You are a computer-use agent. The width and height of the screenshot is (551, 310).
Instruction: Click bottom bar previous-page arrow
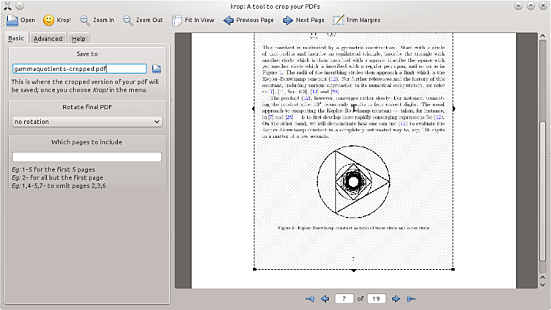point(325,299)
